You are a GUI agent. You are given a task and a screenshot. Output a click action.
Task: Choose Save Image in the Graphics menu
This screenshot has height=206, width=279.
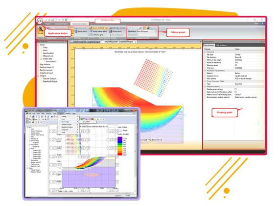click(x=65, y=122)
